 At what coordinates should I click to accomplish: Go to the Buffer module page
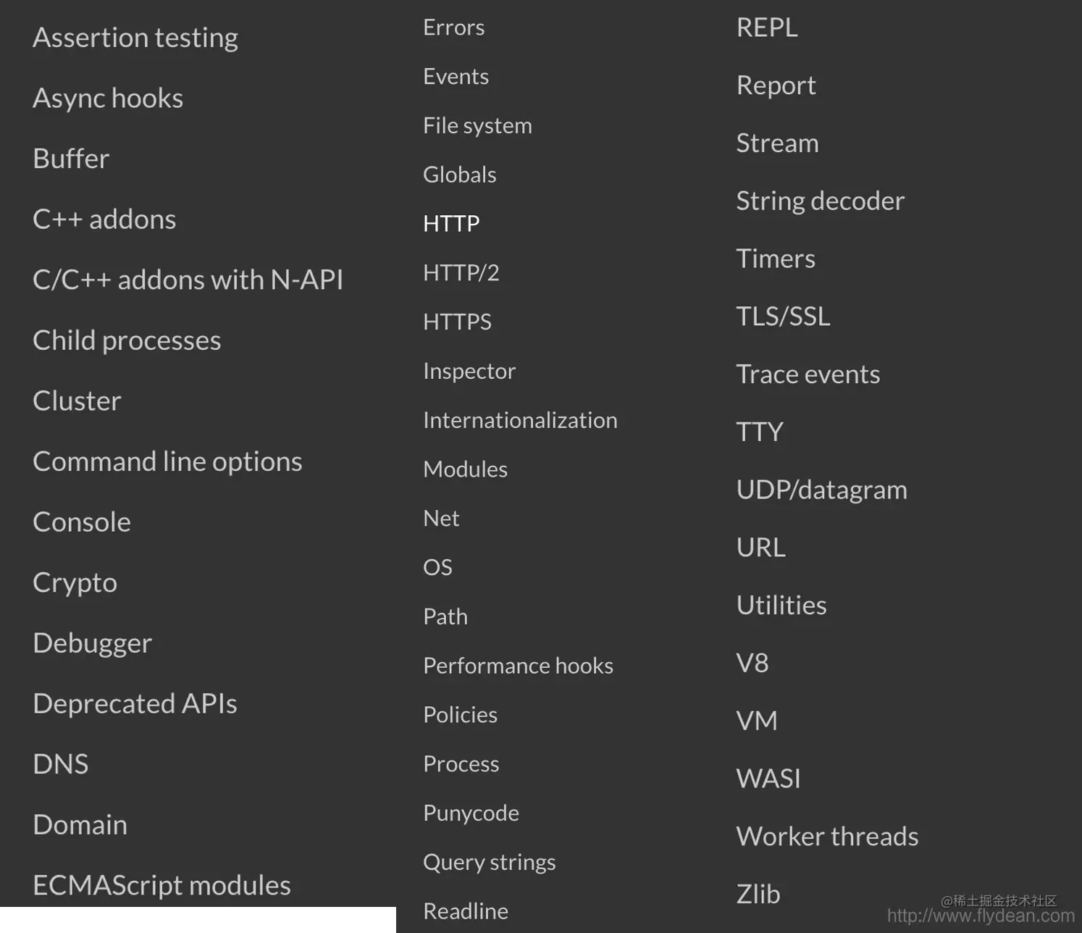point(71,159)
